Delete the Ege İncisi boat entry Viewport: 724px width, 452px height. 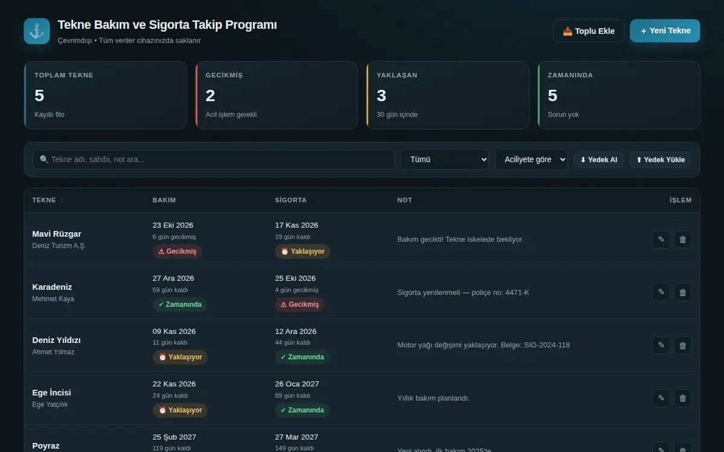(682, 398)
